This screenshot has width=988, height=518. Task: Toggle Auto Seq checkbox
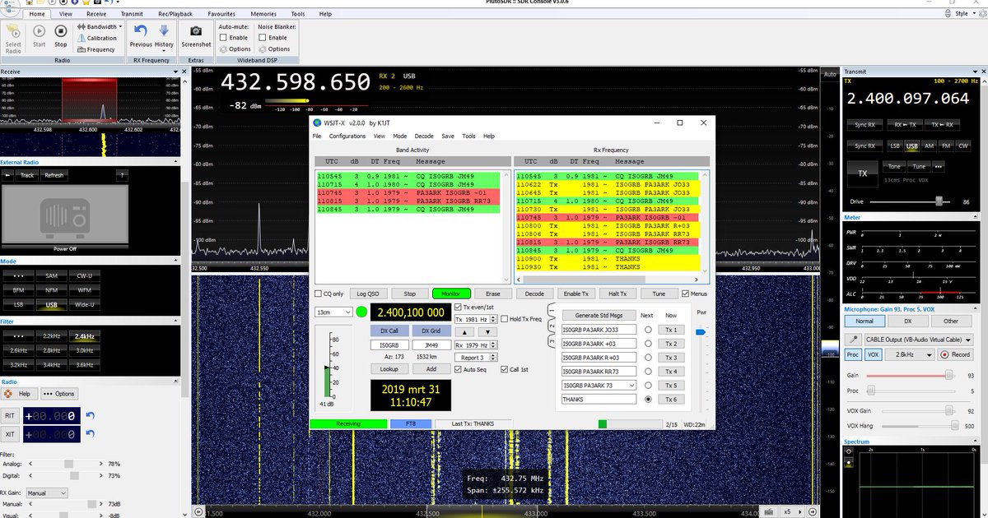click(x=458, y=369)
